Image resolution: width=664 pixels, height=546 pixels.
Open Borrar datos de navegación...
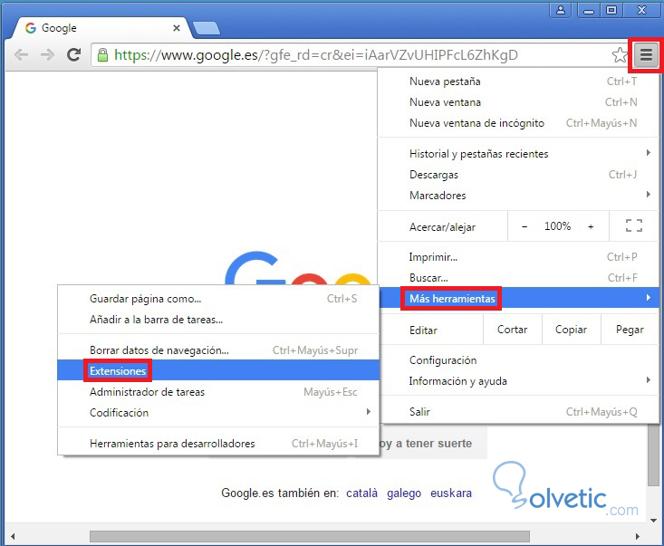(x=218, y=350)
